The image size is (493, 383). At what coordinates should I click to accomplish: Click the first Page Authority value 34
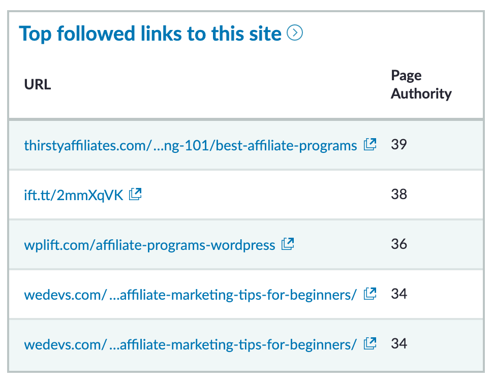coord(399,294)
